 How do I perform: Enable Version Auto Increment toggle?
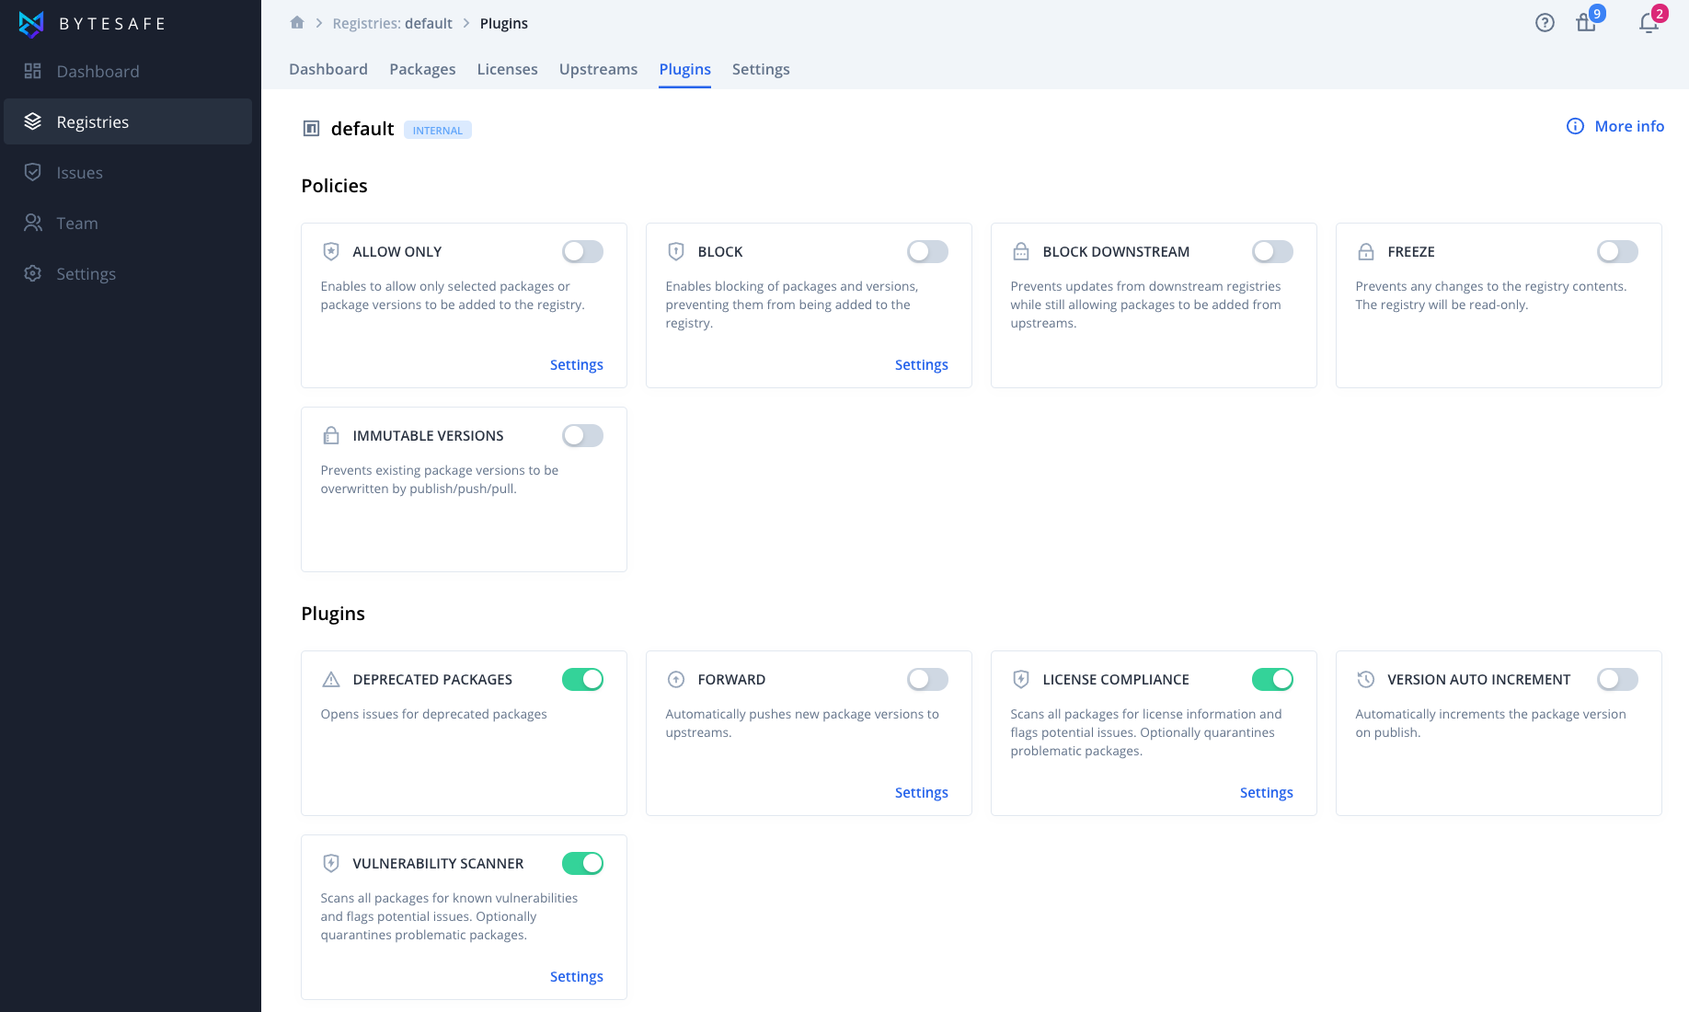click(x=1617, y=679)
